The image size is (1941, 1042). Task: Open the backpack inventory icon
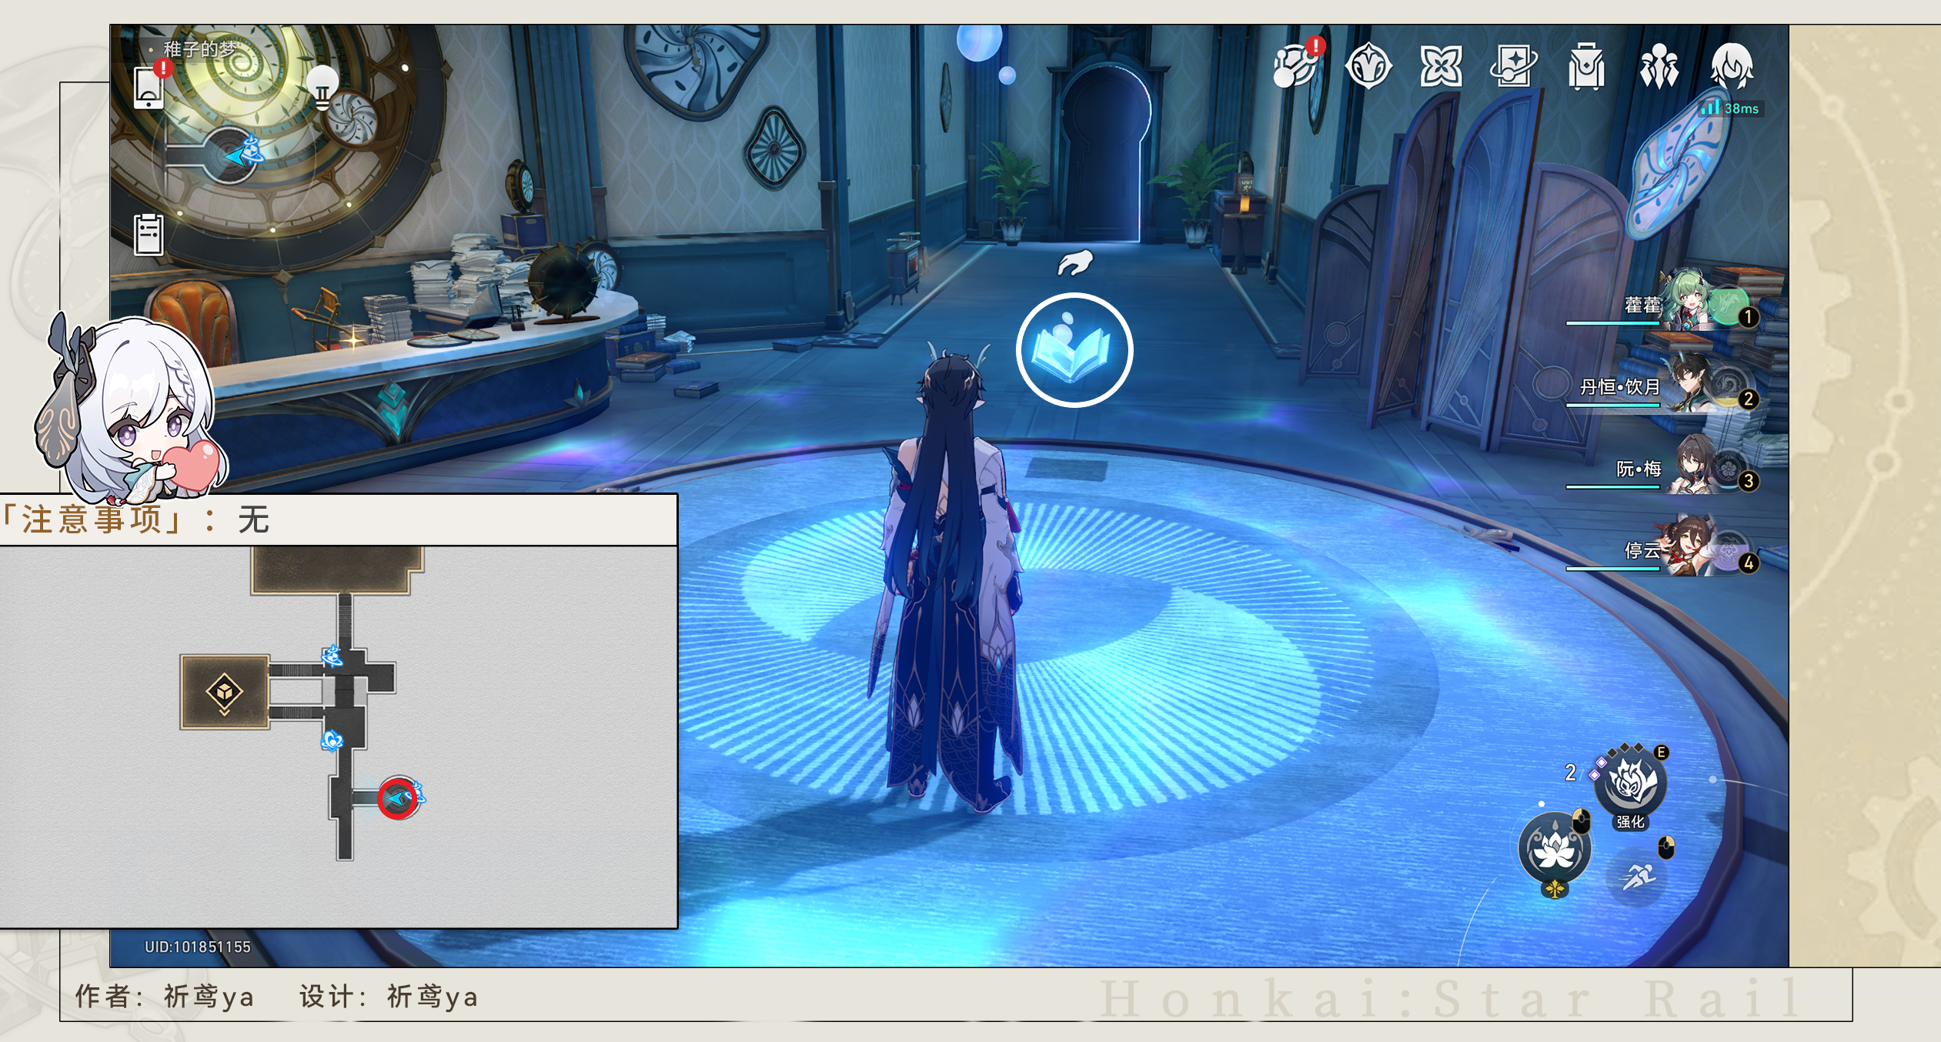point(1586,67)
